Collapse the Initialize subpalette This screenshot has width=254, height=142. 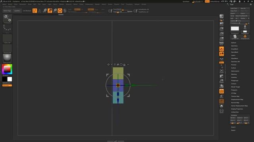(234, 115)
